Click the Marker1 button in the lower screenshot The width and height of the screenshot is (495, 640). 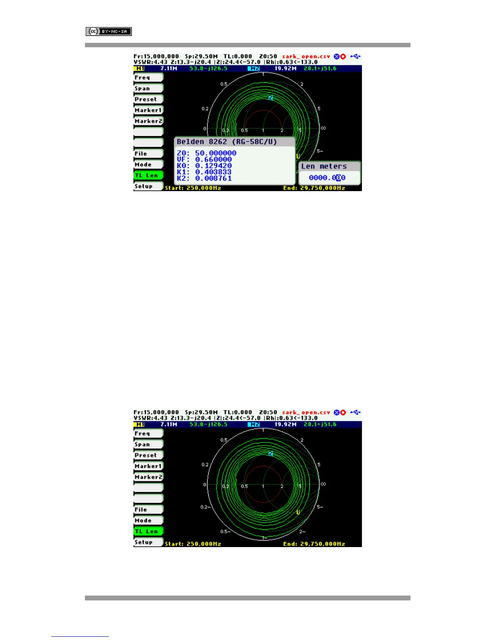click(x=148, y=466)
